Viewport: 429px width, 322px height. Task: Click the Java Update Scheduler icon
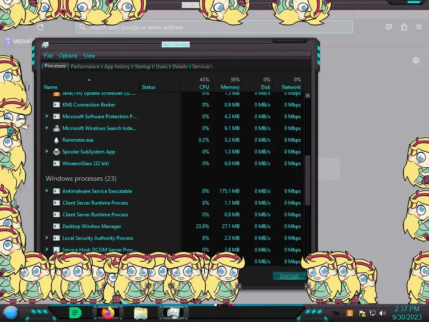pyautogui.click(x=57, y=94)
